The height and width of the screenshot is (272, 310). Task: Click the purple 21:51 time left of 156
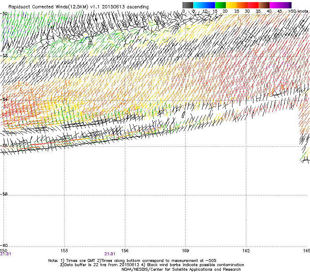pos(110,254)
